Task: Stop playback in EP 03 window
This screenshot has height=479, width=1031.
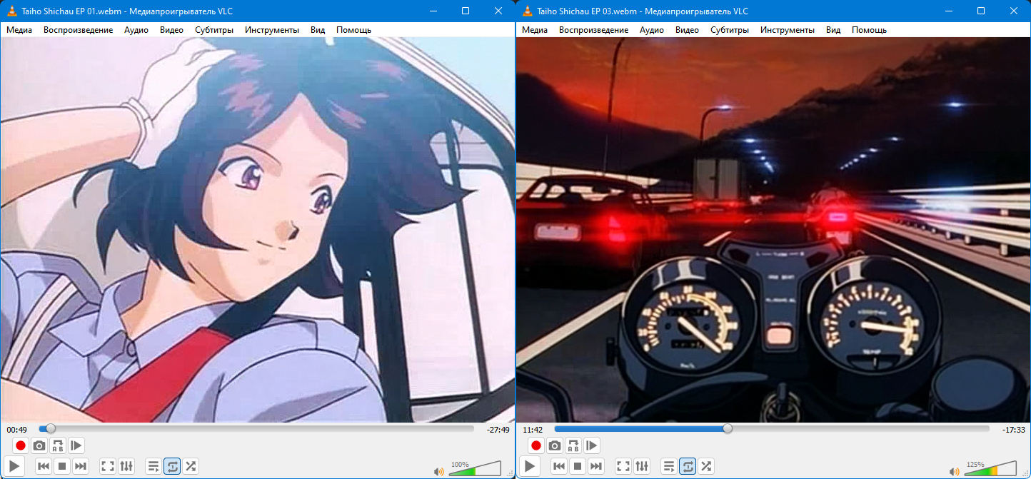Action: 578,466
